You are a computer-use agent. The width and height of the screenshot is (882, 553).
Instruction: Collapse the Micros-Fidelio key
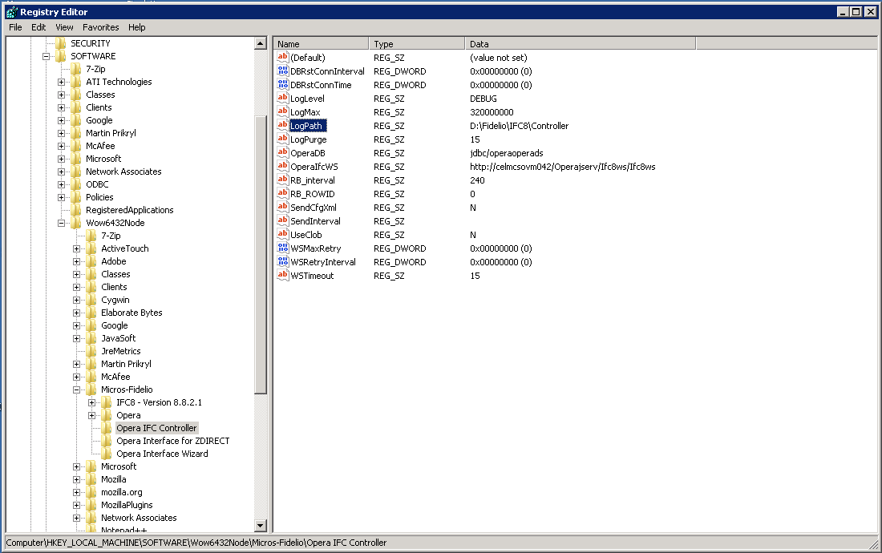point(76,390)
